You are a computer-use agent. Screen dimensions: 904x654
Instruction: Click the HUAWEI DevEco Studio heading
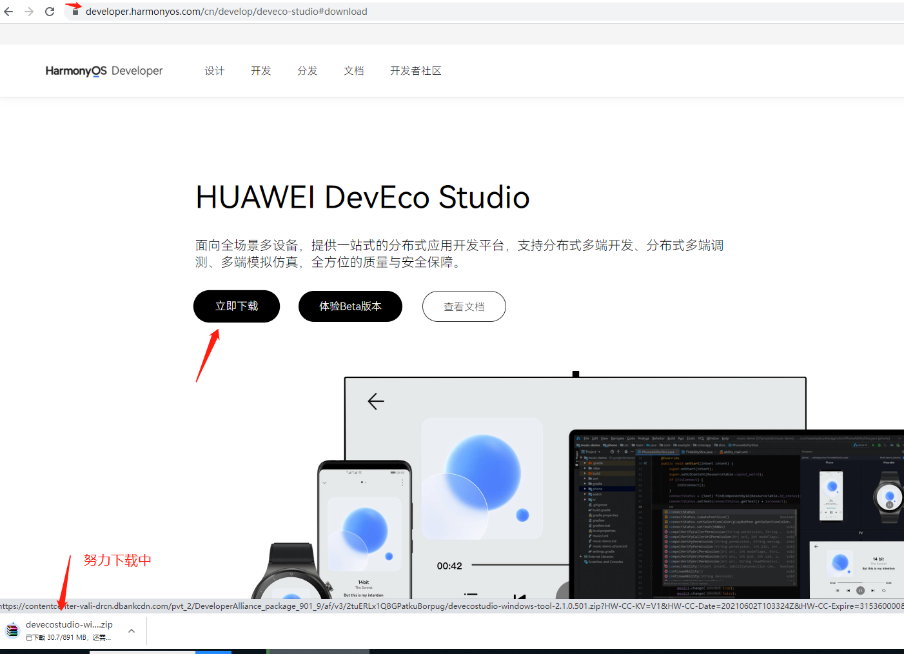[362, 197]
